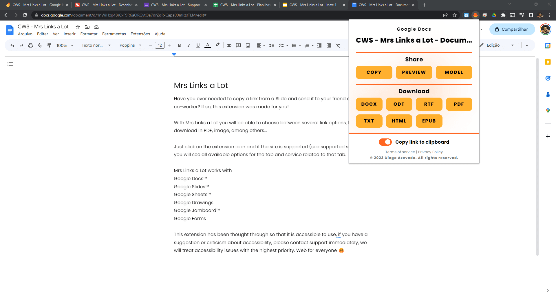This screenshot has height=298, width=556.
Task: Bookmark this page with the star icon
Action: pos(455,15)
